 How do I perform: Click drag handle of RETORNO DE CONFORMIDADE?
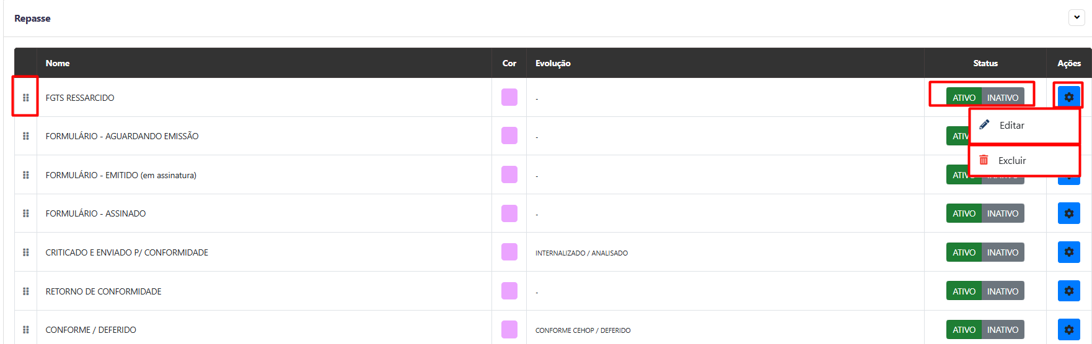[25, 291]
